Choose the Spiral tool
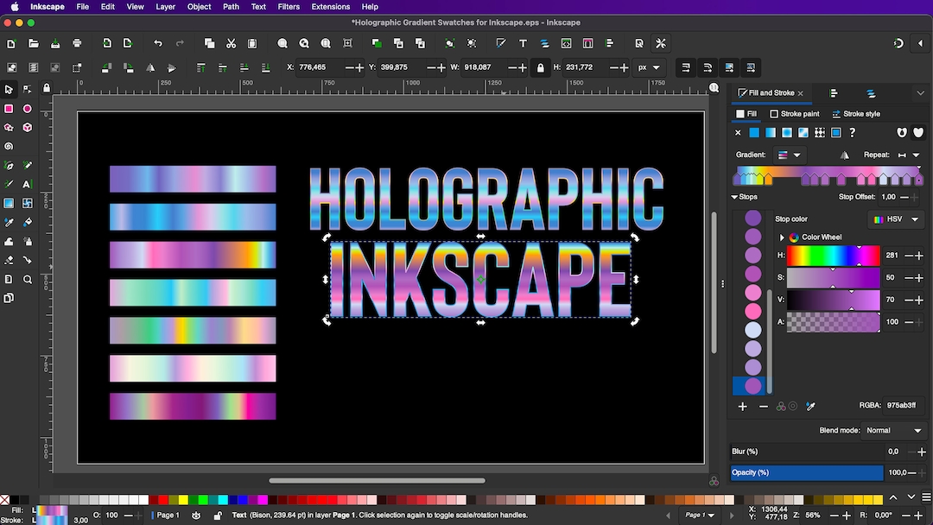The height and width of the screenshot is (525, 933). [x=9, y=146]
